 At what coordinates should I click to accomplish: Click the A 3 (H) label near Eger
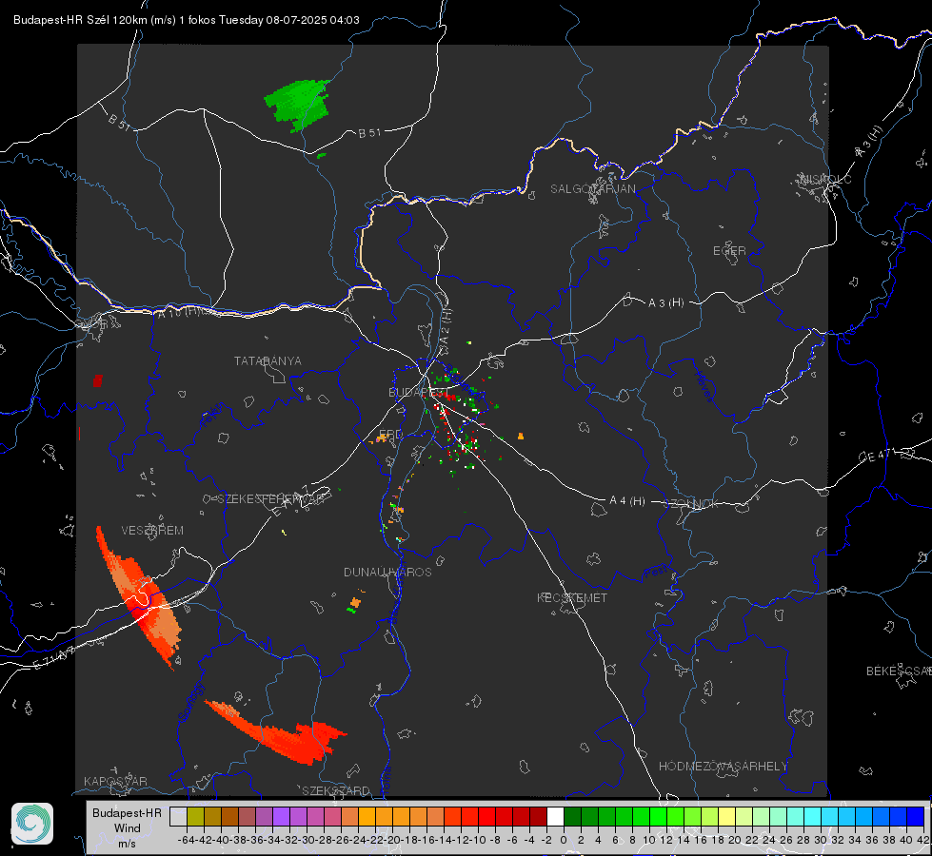tap(665, 303)
